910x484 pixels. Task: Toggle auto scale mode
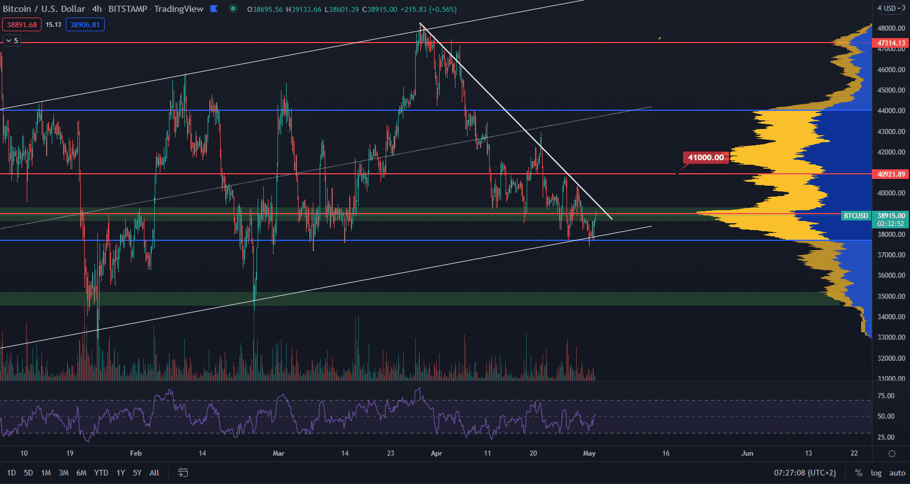point(897,473)
